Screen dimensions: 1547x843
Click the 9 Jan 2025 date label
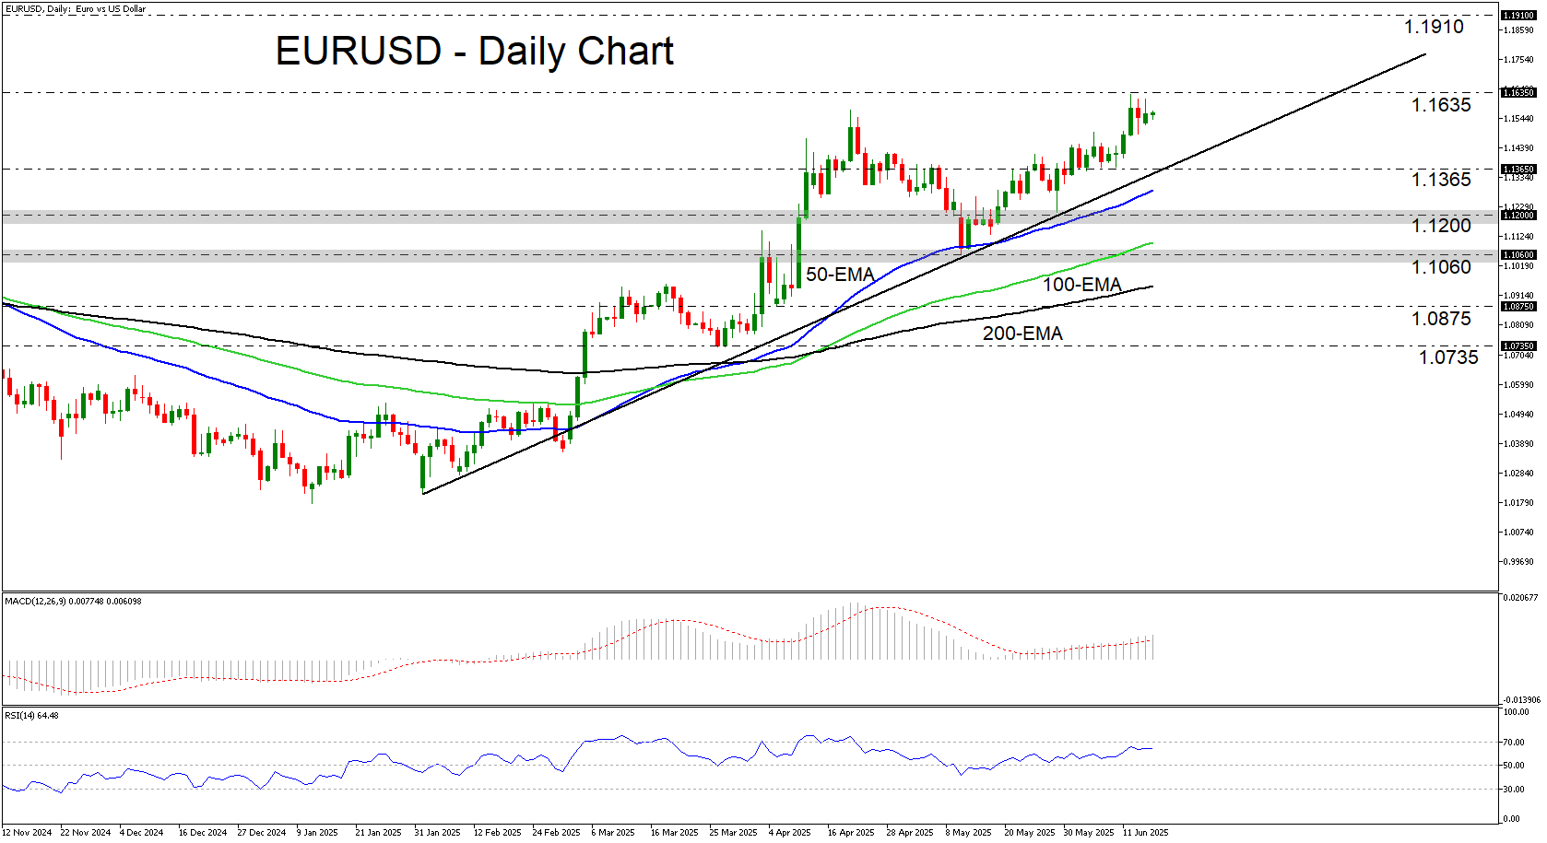317,833
